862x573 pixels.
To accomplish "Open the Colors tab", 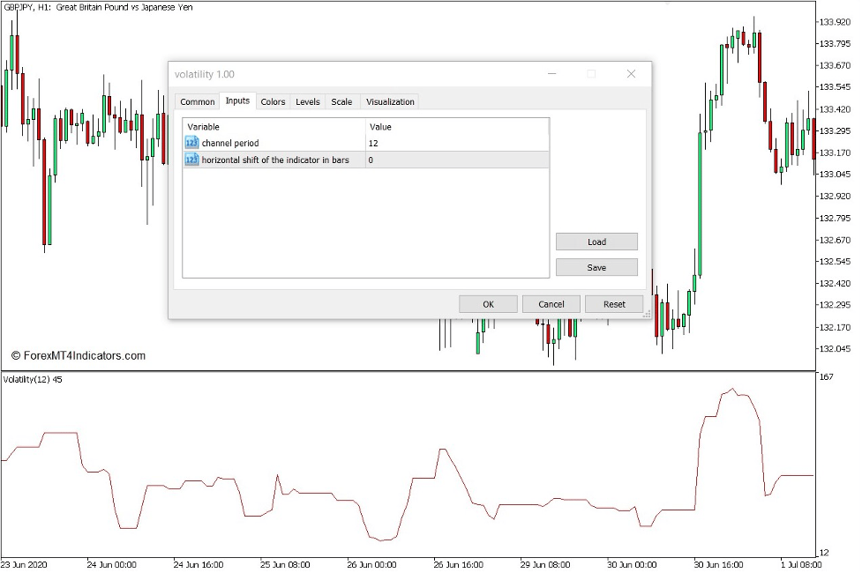I will coord(273,101).
